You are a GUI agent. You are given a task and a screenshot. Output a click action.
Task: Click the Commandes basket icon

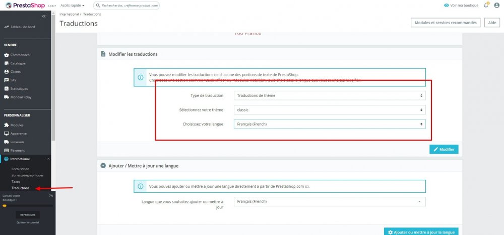click(7, 55)
